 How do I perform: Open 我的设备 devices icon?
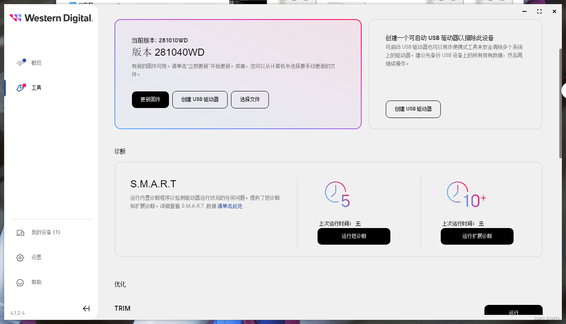point(20,233)
